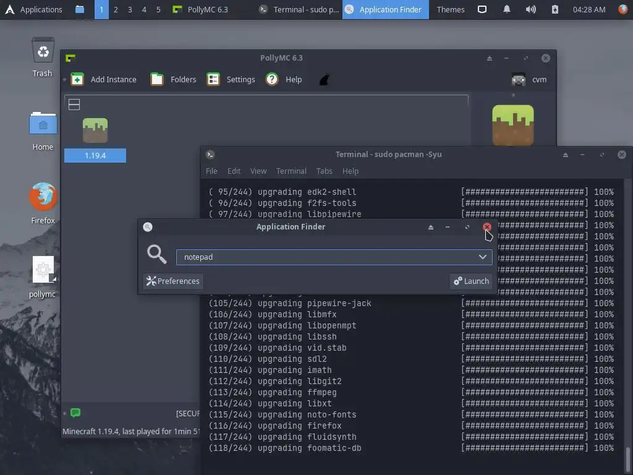Viewport: 633px width, 475px height.
Task: Click the 'upgrading firefox' terminal line
Action: [x=411, y=426]
